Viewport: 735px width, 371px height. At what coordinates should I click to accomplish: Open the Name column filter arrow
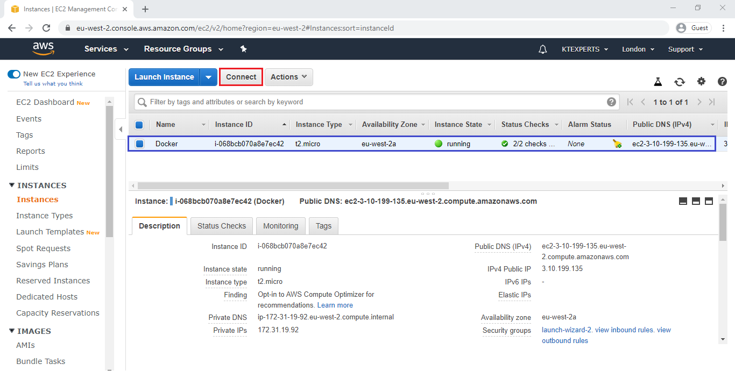click(x=204, y=125)
